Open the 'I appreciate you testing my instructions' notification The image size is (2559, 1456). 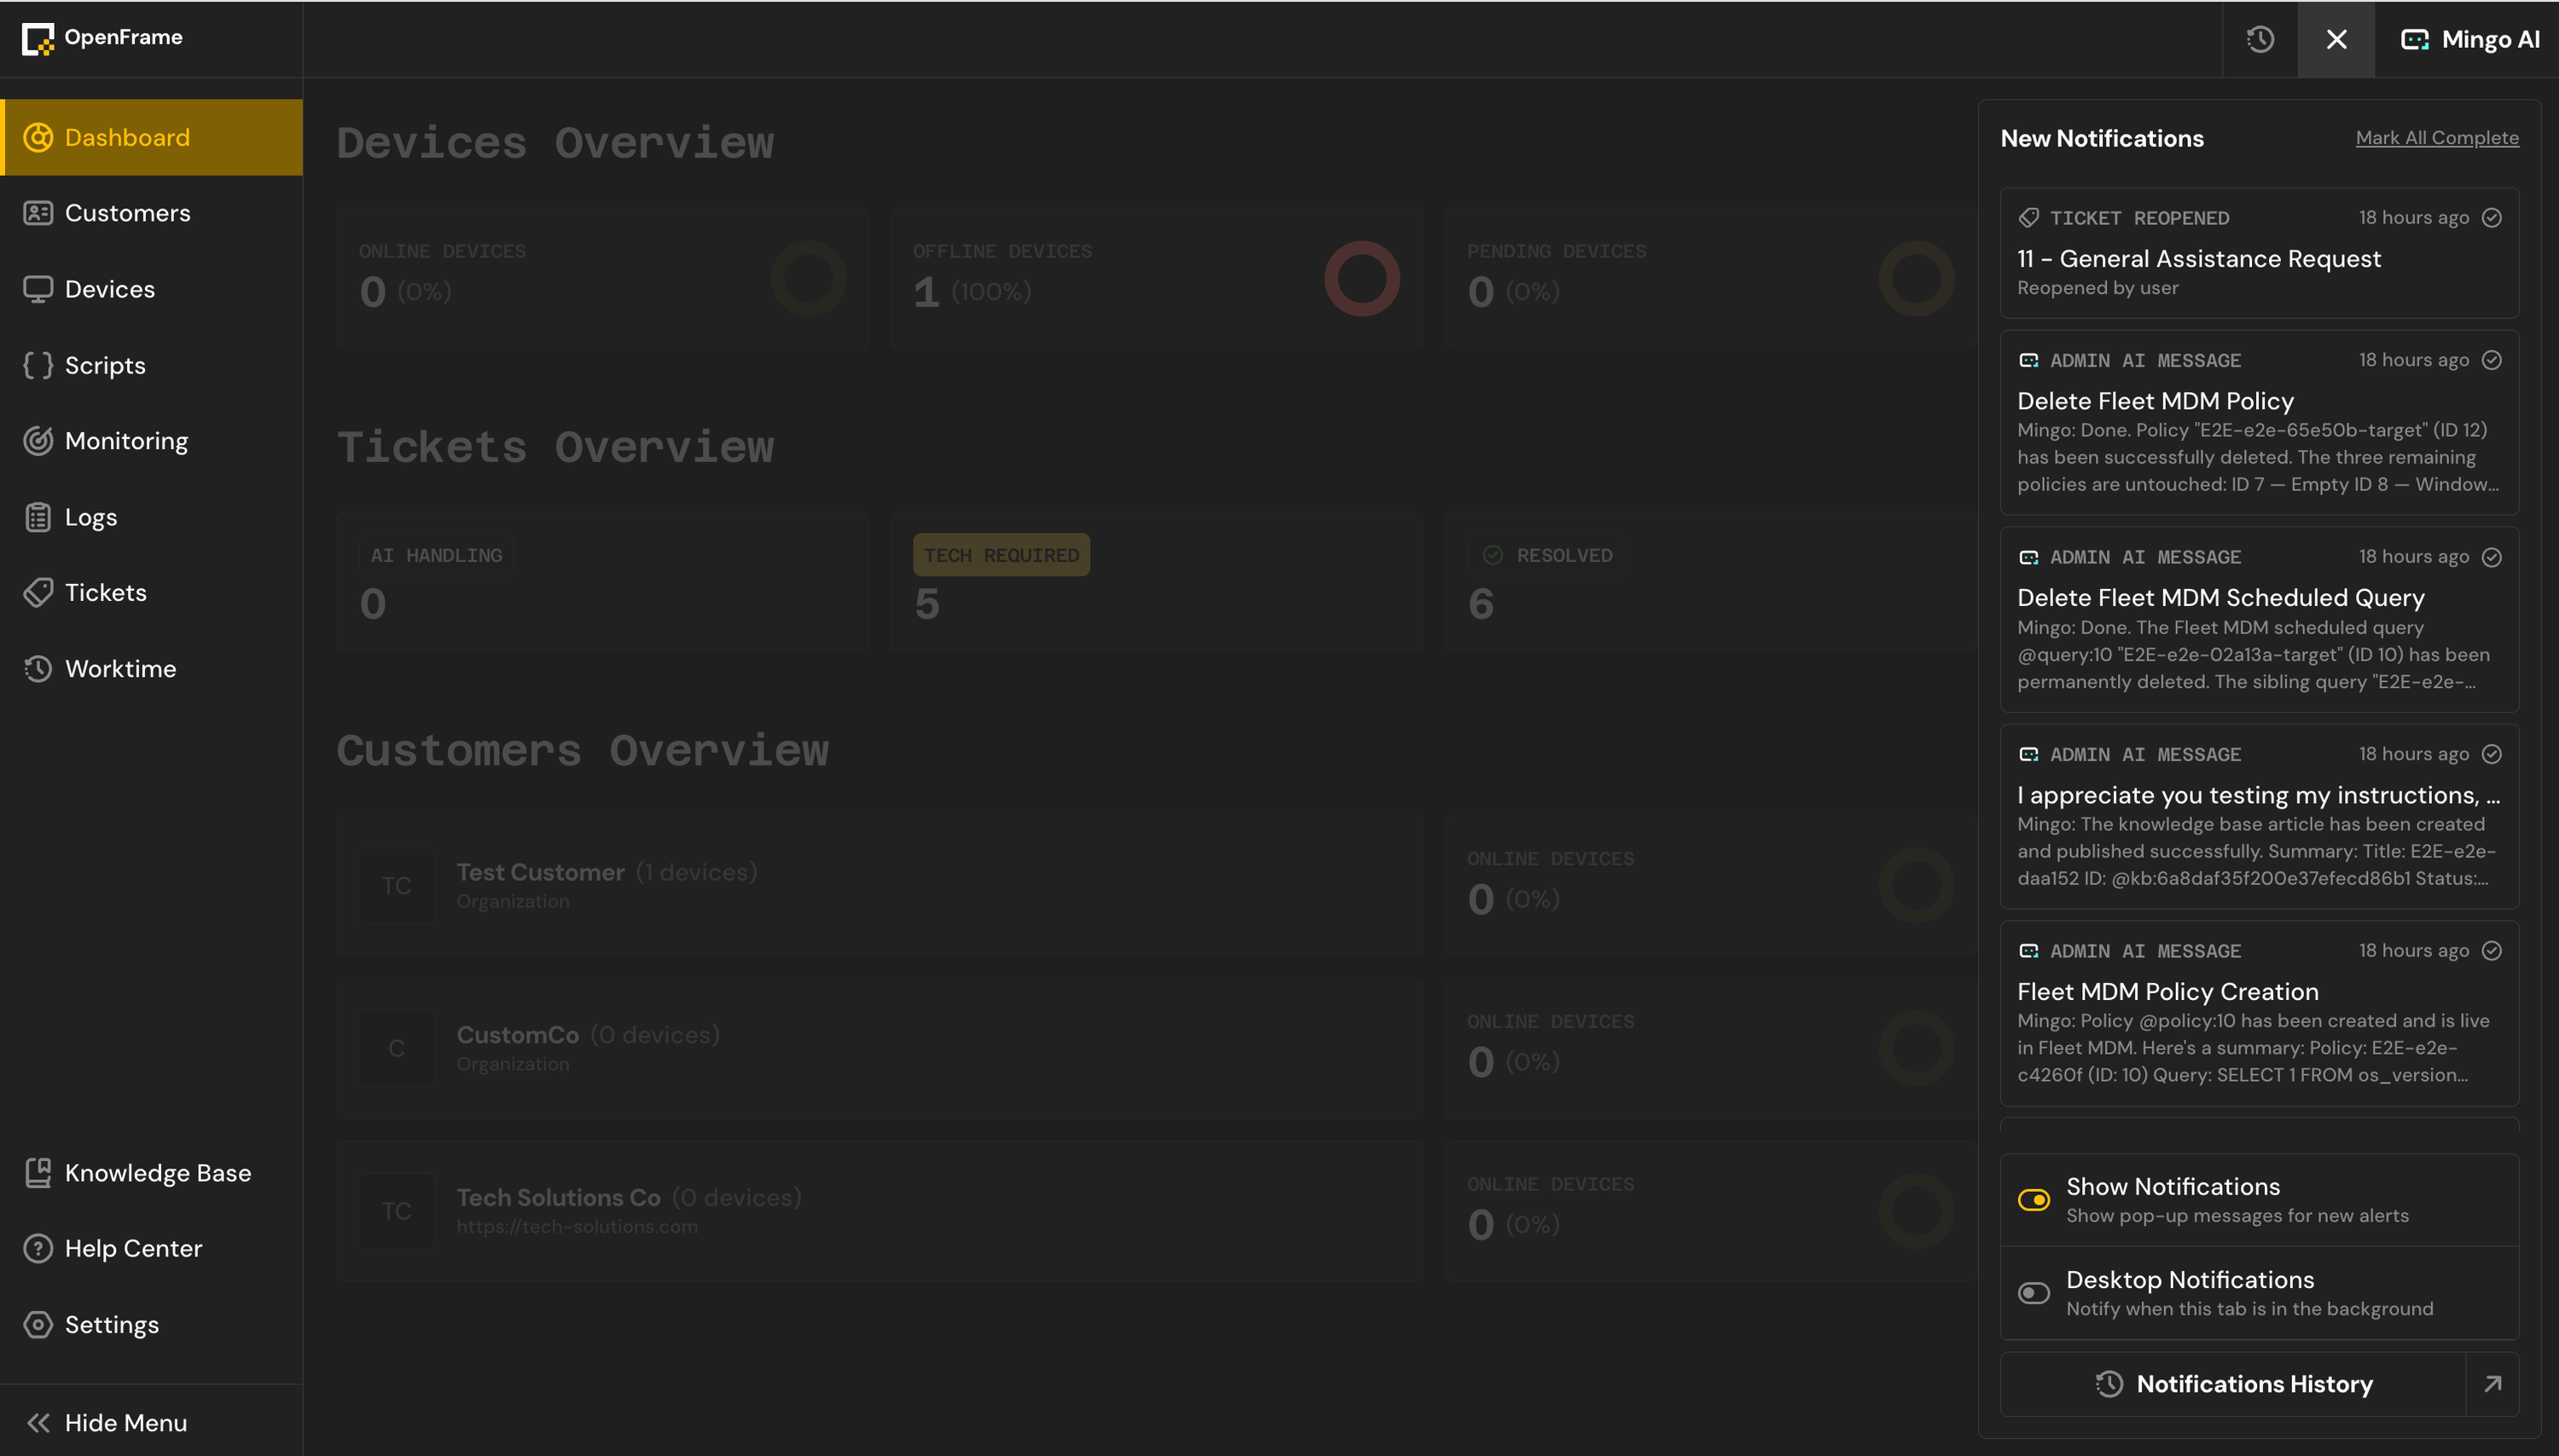pos(2259,817)
